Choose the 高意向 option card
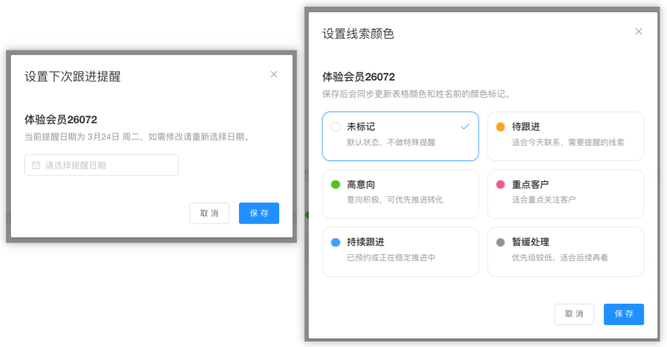667x347 pixels. coord(400,194)
